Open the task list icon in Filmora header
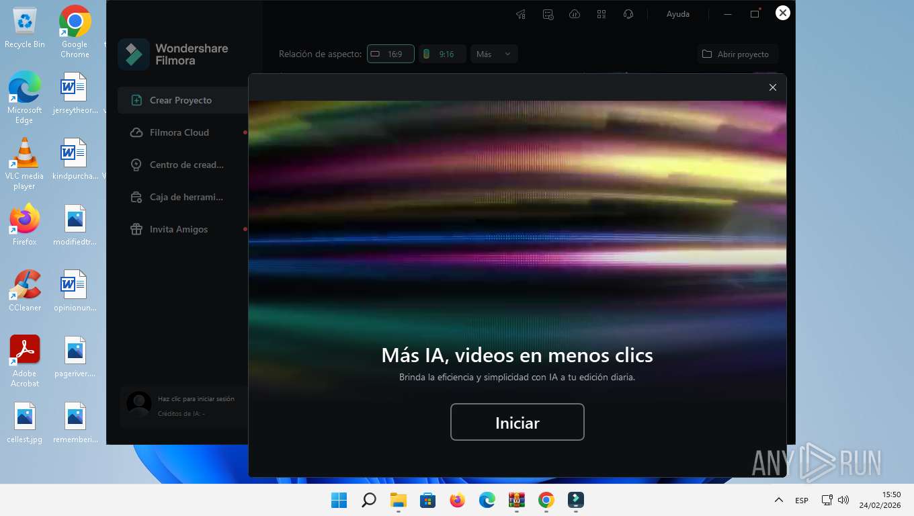914x516 pixels. [x=548, y=14]
